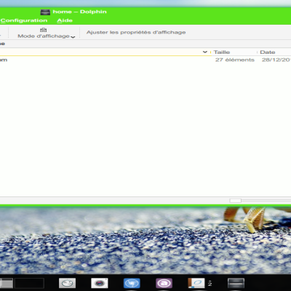Sort by the Date column header
The height and width of the screenshot is (291, 291).
coord(268,52)
